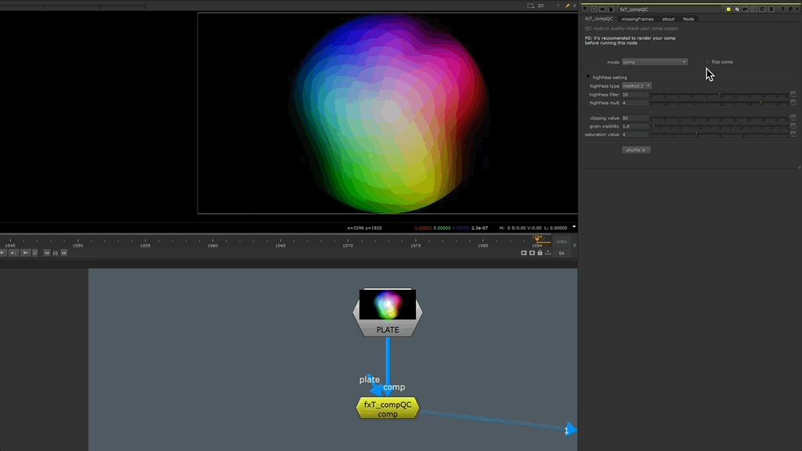This screenshot has width=802, height=451.
Task: Float the fxT_compQC properties panel
Action: 790,9
